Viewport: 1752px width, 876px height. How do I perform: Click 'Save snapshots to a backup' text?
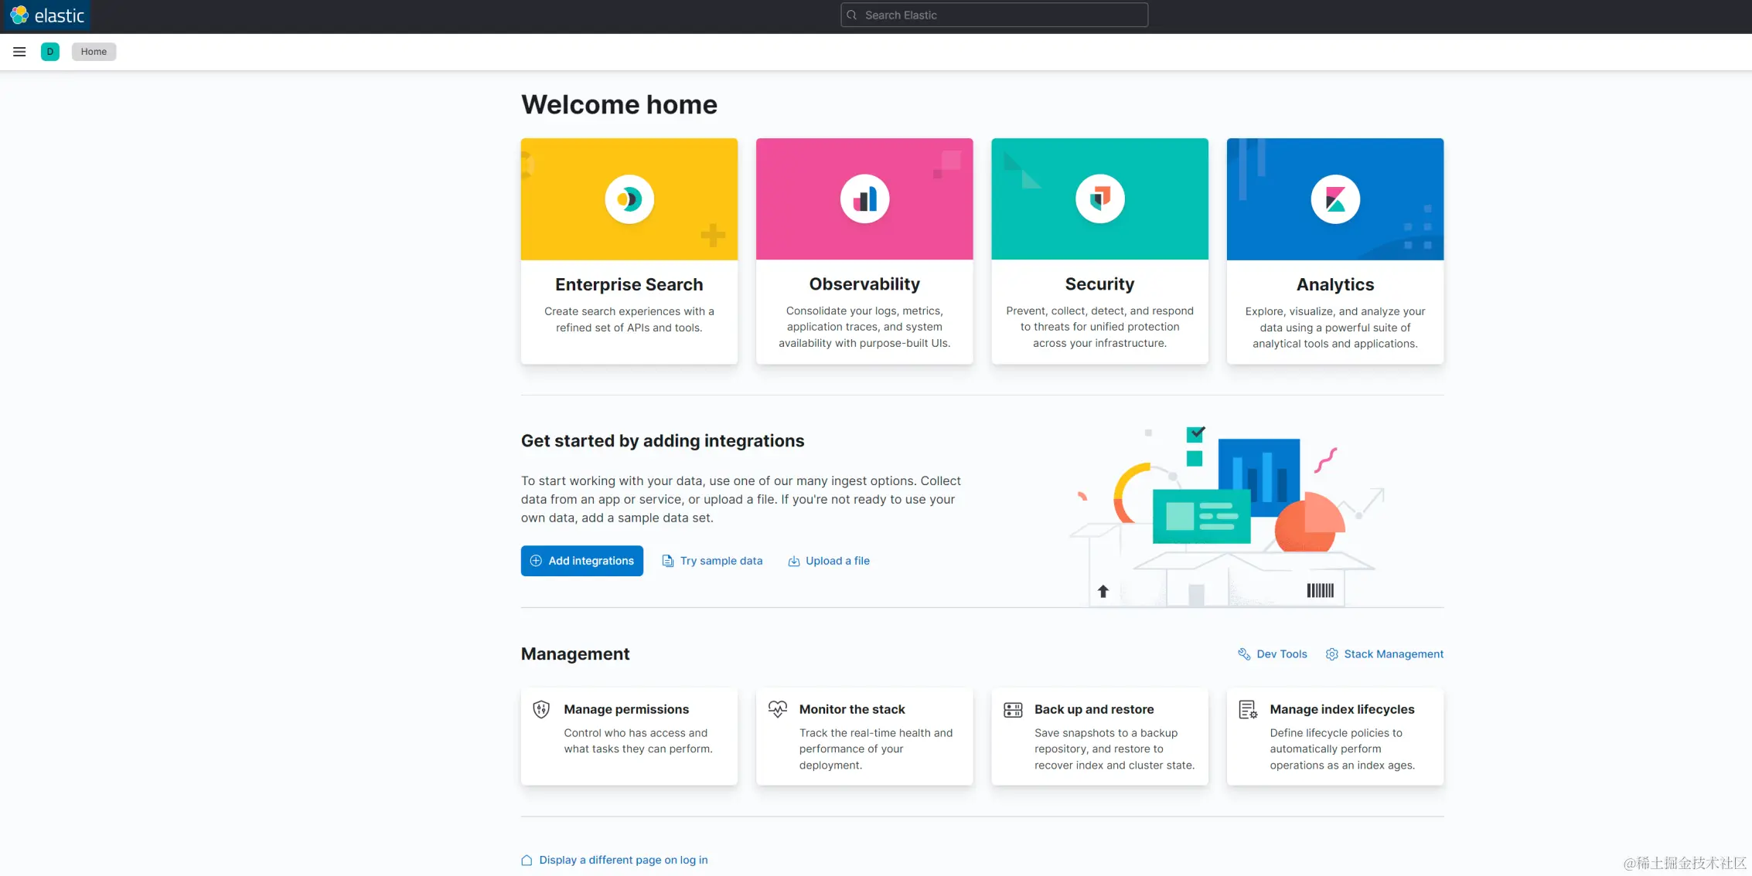(x=1106, y=733)
